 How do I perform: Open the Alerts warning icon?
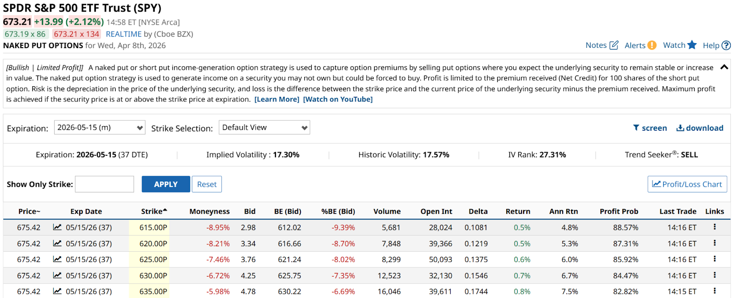652,45
